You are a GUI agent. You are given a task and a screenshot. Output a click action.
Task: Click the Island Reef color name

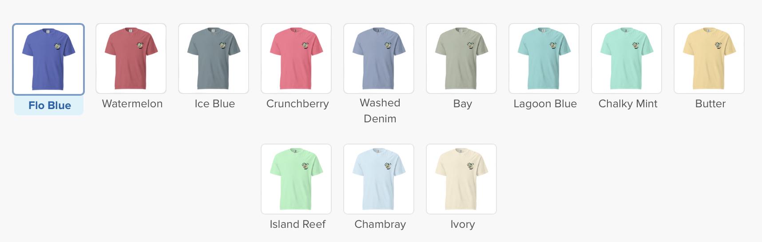[x=298, y=224]
